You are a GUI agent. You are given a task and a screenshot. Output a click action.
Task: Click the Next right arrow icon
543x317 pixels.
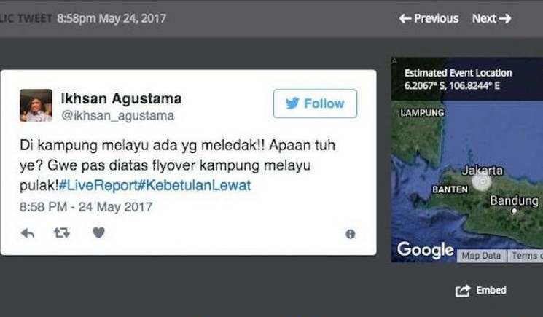pyautogui.click(x=505, y=18)
